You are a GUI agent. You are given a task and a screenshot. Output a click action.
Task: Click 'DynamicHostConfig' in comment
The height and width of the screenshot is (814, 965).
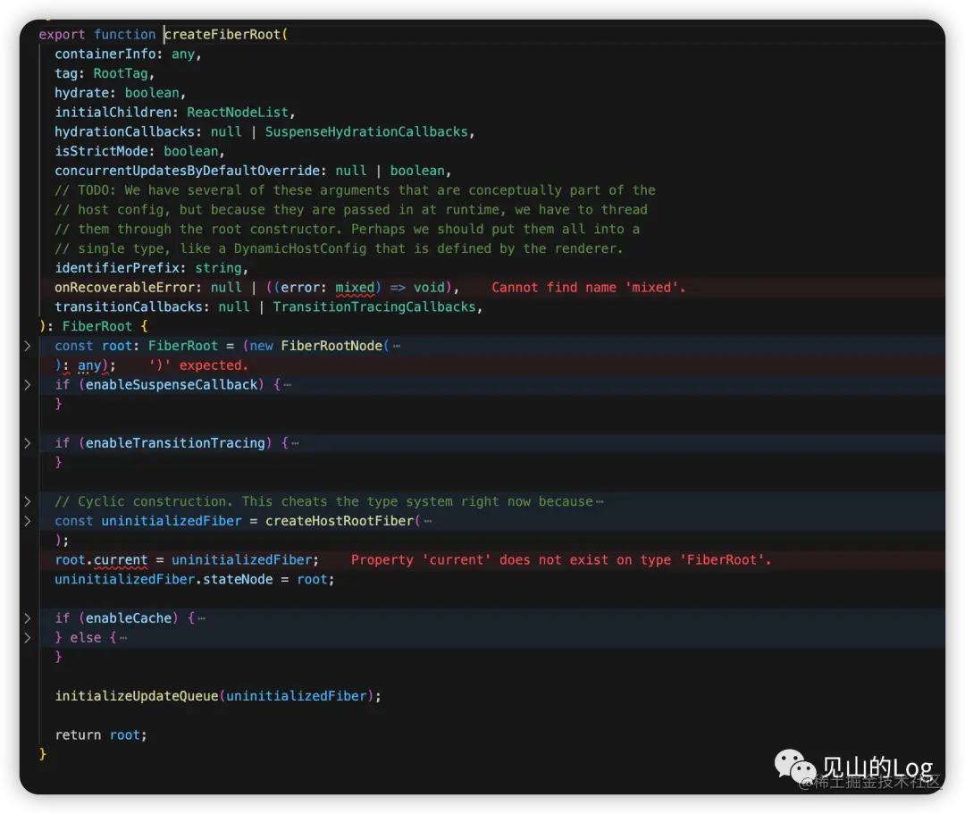[299, 248]
